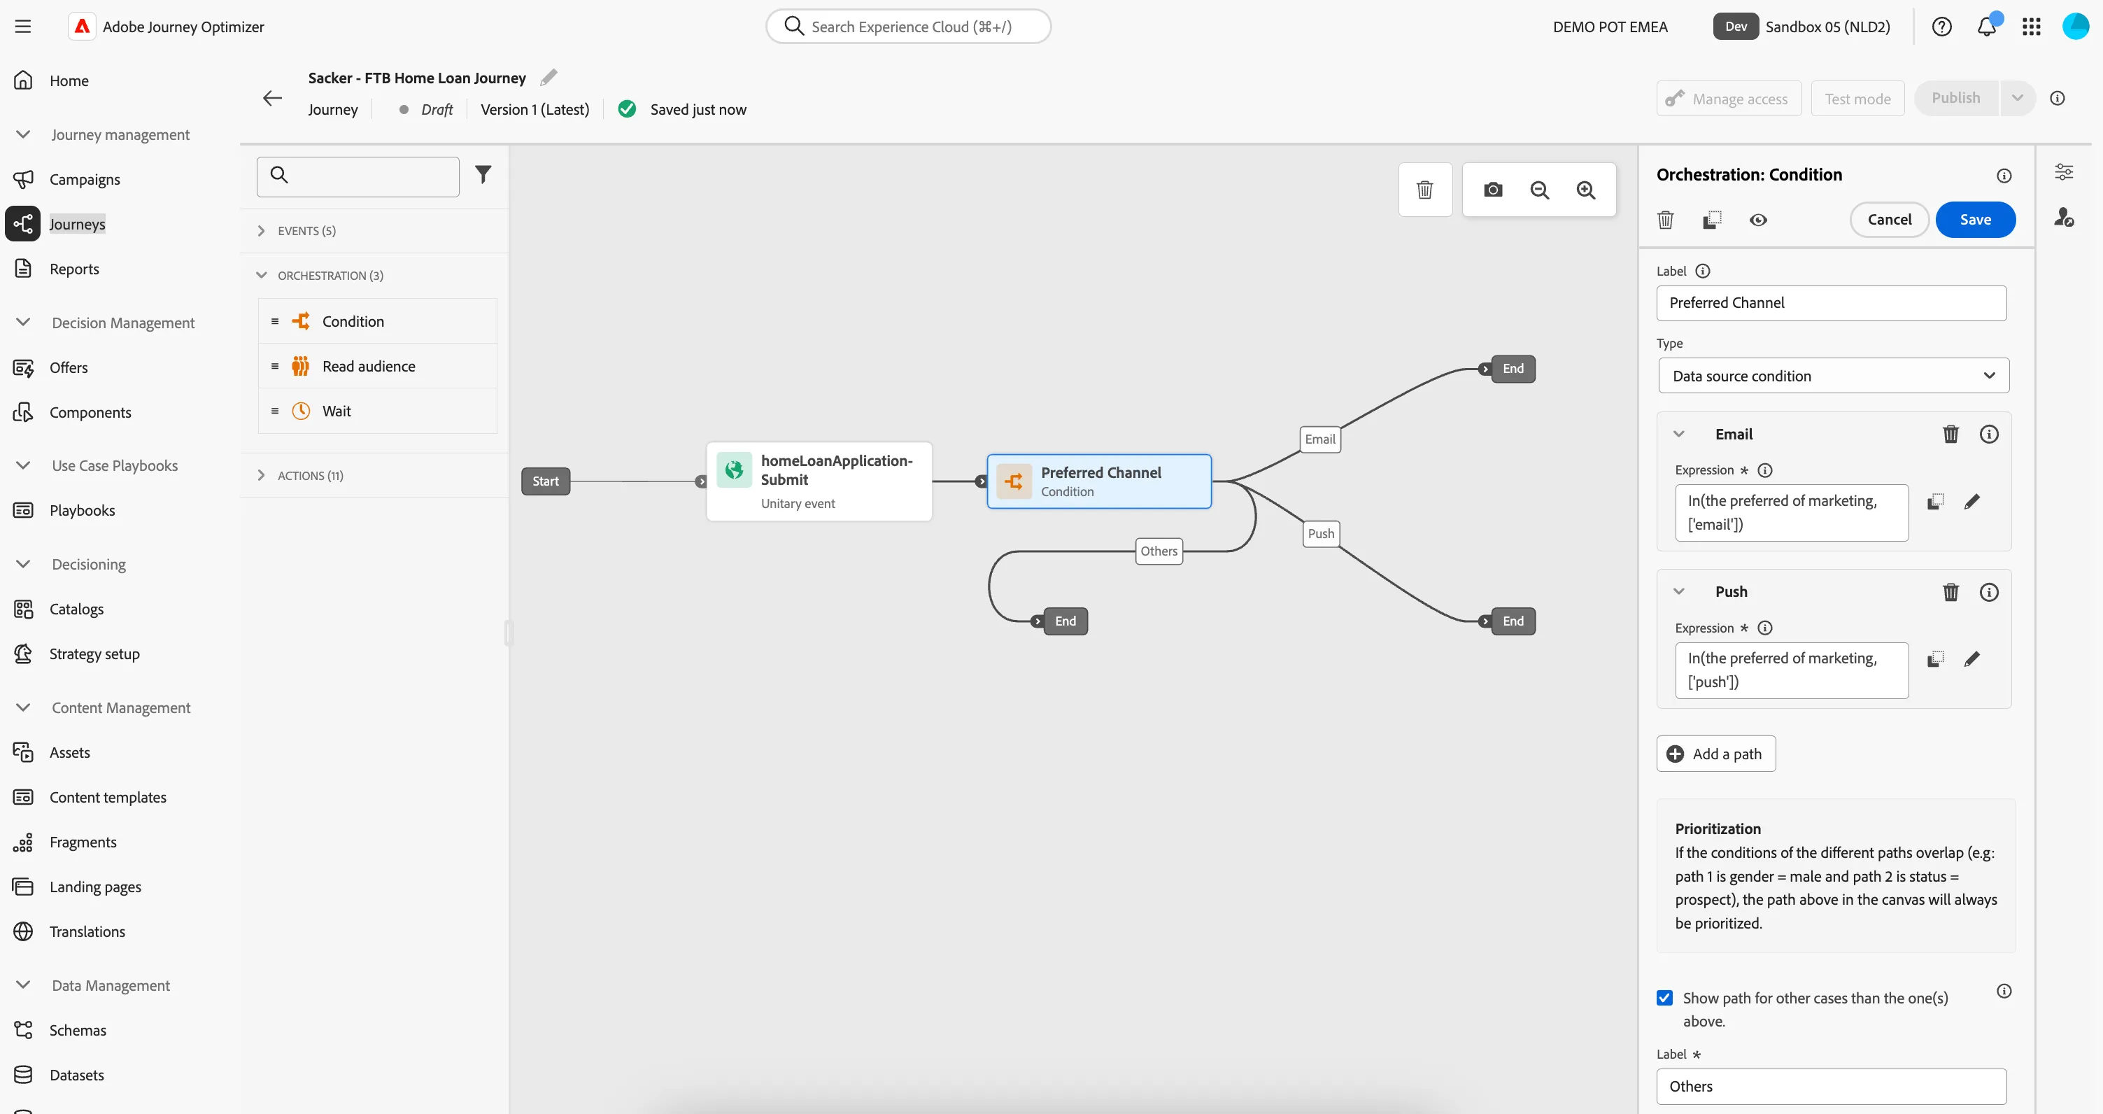The image size is (2103, 1114).
Task: Open the filter icon in palette
Action: tap(483, 174)
